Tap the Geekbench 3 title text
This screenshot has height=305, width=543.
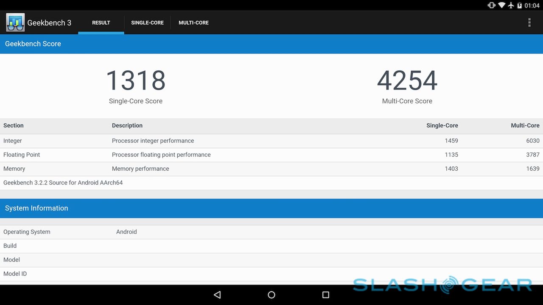(49, 23)
